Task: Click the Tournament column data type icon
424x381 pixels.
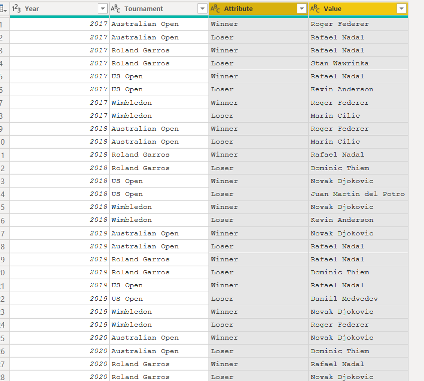Action: click(x=115, y=8)
